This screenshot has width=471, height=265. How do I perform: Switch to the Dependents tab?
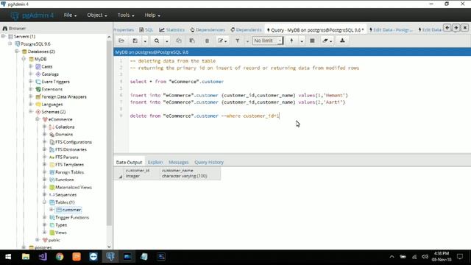tap(246, 29)
